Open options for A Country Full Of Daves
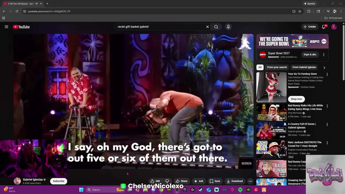 tap(327, 124)
